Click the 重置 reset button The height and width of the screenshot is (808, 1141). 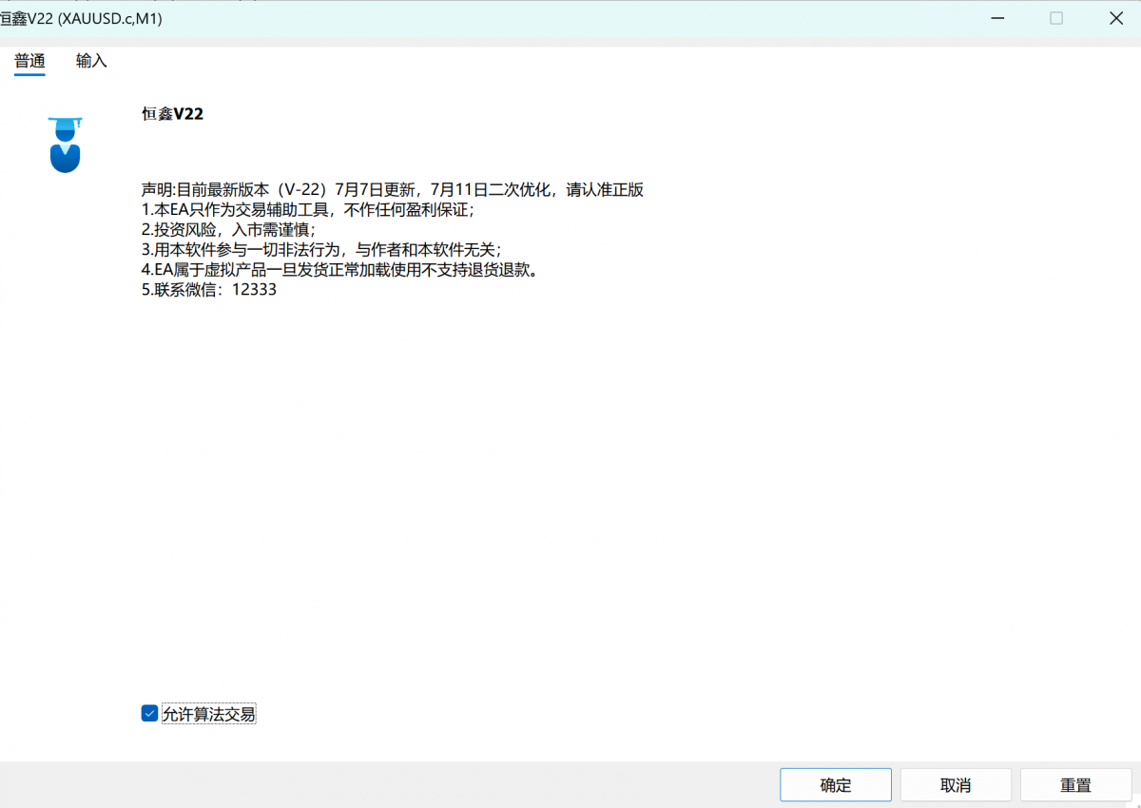click(1075, 785)
